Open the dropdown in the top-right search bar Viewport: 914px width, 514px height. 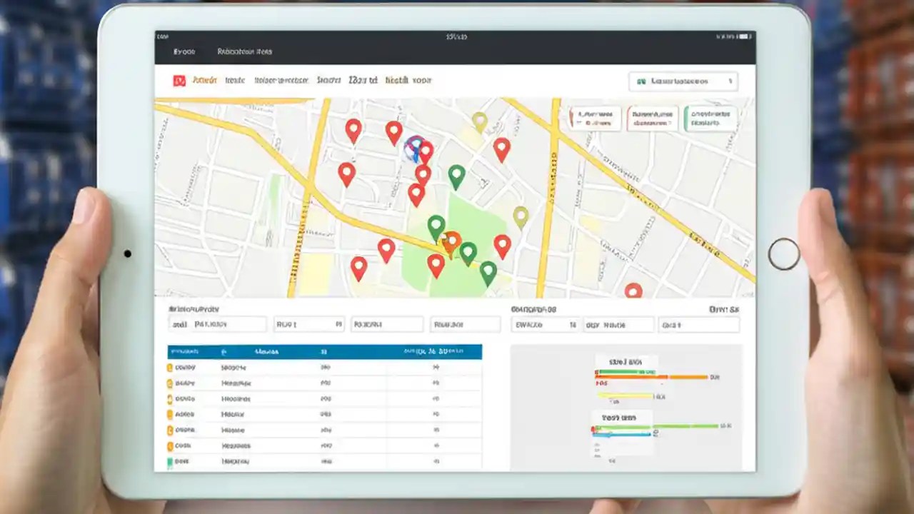click(730, 81)
